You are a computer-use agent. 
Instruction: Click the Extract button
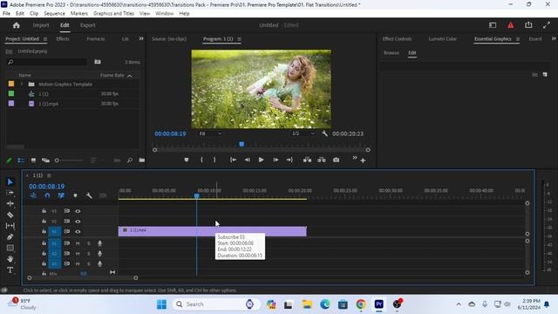322,160
